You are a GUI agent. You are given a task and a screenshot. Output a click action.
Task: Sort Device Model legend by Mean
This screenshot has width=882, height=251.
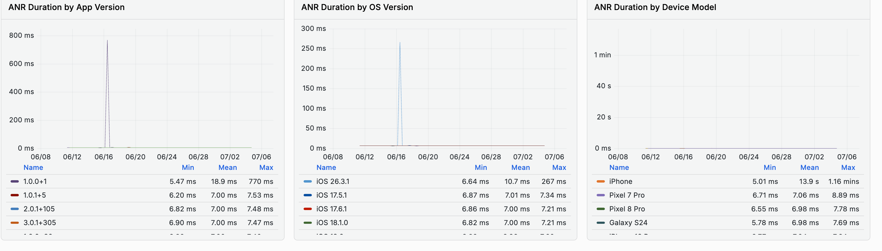click(810, 168)
